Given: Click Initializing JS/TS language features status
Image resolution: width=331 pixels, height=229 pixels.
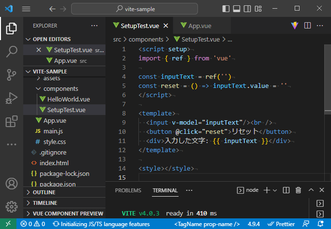Looking at the screenshot, I should [101, 224].
